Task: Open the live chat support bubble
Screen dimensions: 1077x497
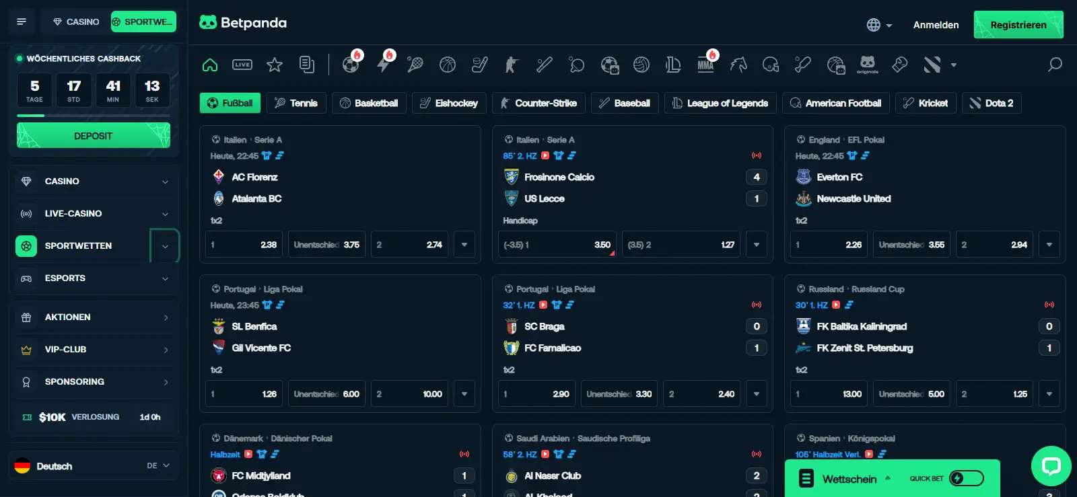Action: point(1051,466)
